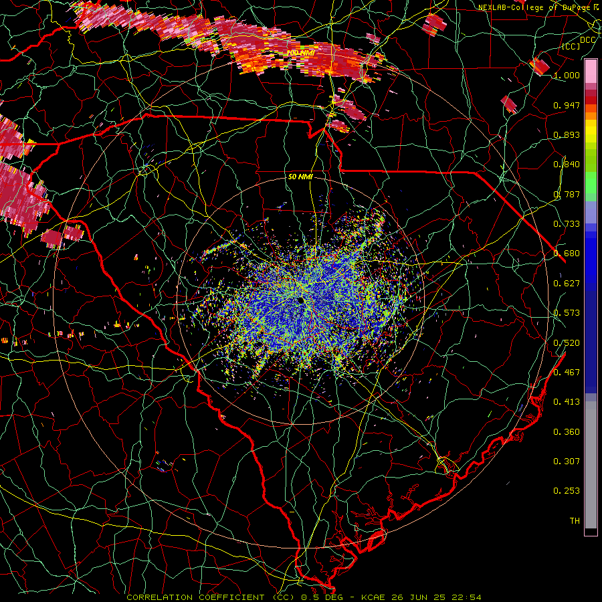Click the TH label on color scale
The width and height of the screenshot is (602, 602).
coord(575,521)
